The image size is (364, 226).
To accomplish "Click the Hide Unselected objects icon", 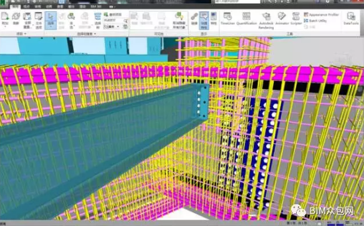I will tap(161, 16).
